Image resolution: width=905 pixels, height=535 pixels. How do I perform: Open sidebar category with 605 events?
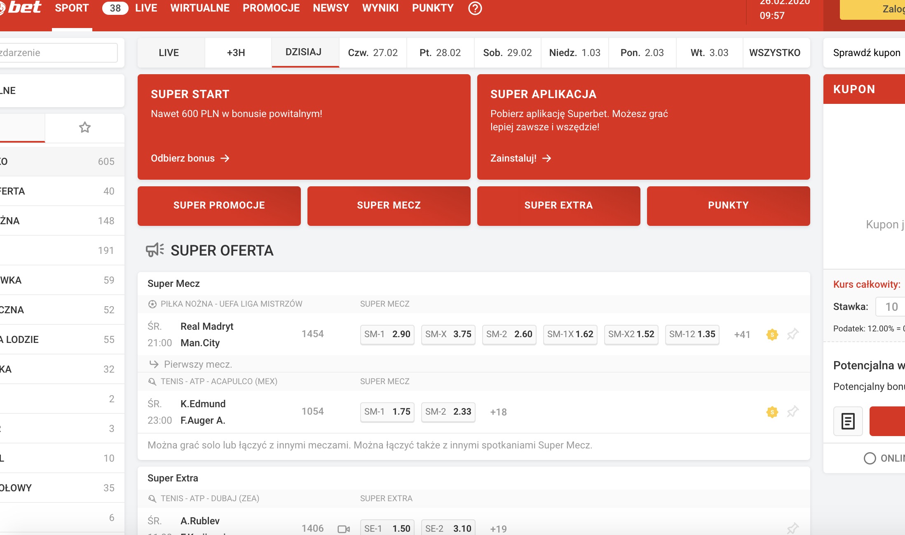tap(62, 162)
